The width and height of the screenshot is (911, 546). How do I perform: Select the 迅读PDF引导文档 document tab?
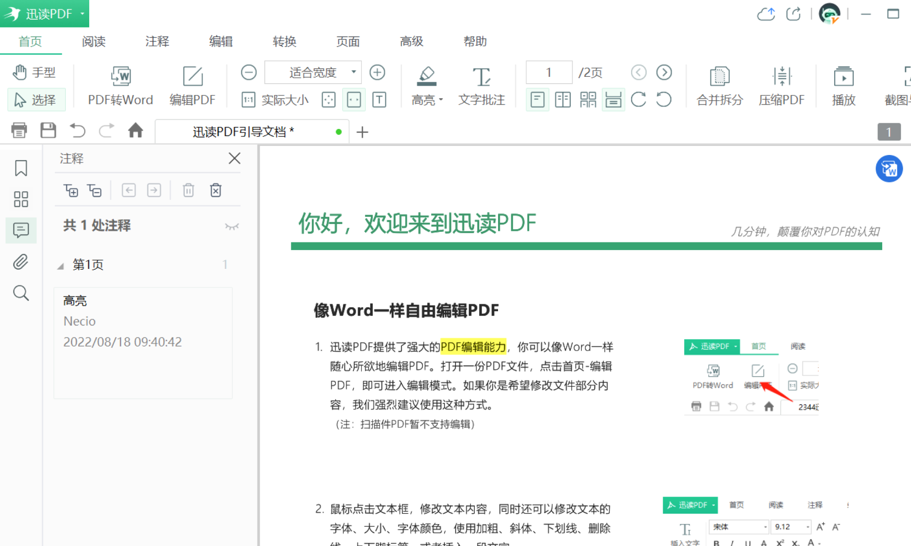coord(252,132)
